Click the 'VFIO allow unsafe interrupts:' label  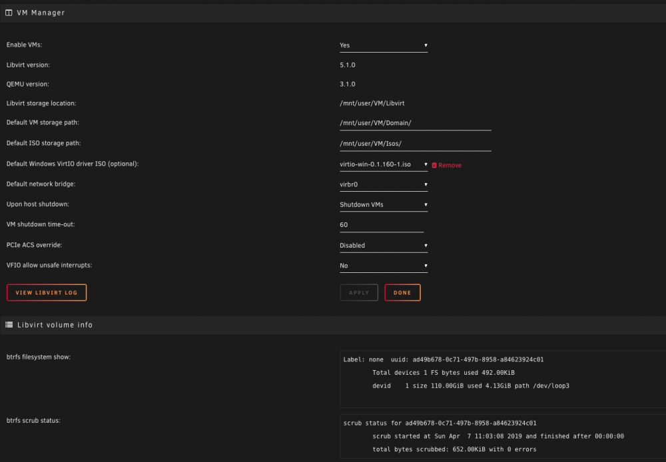49,265
